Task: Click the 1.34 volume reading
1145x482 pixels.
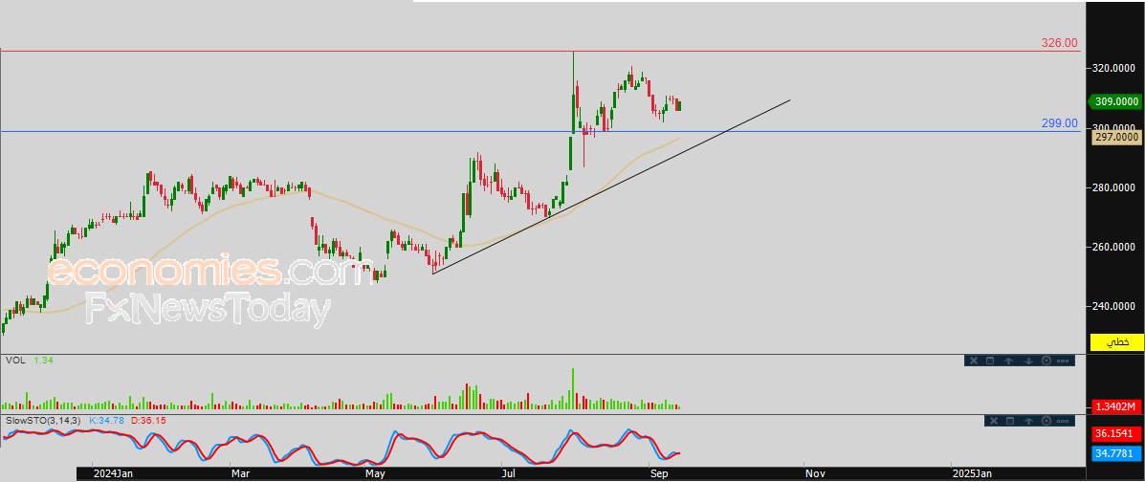Action: point(42,360)
